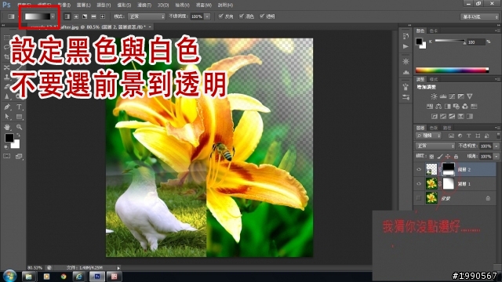
Task: Open the Layer (L) menu
Action: pyautogui.click(x=84, y=5)
